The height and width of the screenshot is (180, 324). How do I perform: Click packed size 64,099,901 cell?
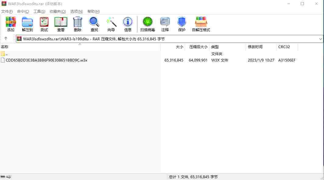198,60
